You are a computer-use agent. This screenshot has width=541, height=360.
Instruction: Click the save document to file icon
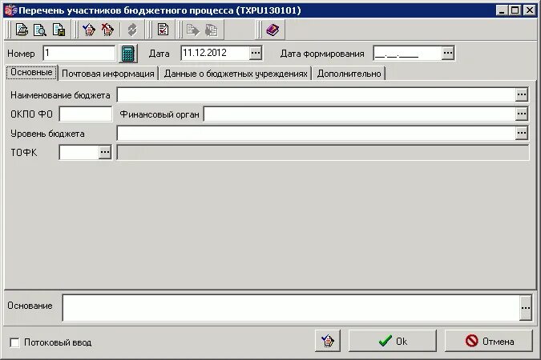coord(59,30)
